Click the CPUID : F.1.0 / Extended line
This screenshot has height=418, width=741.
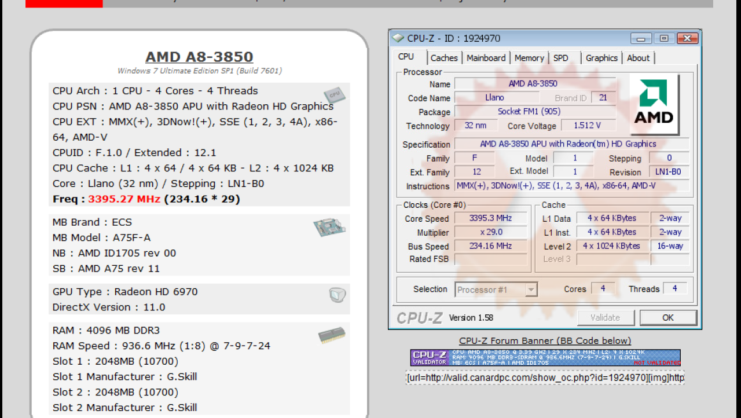(x=134, y=153)
